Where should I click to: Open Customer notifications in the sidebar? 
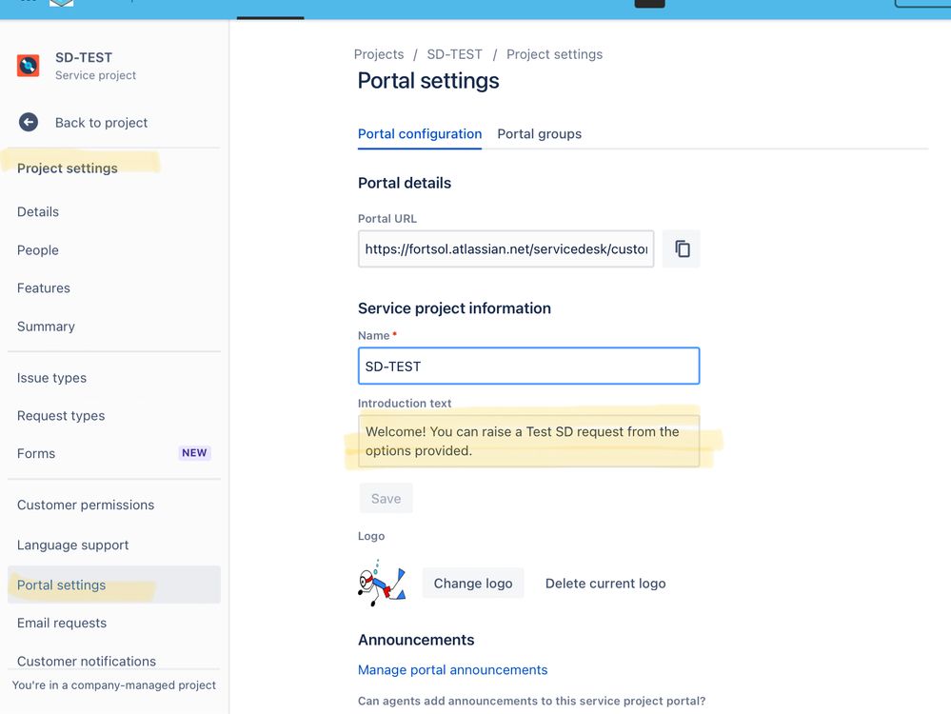(87, 662)
